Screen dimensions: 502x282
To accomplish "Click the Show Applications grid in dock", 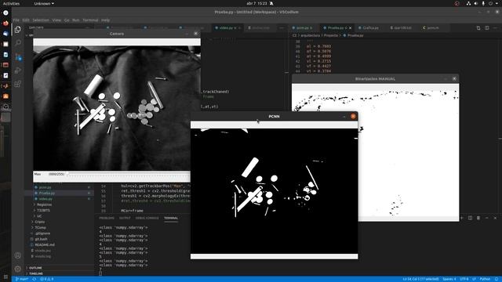I will 5,277.
